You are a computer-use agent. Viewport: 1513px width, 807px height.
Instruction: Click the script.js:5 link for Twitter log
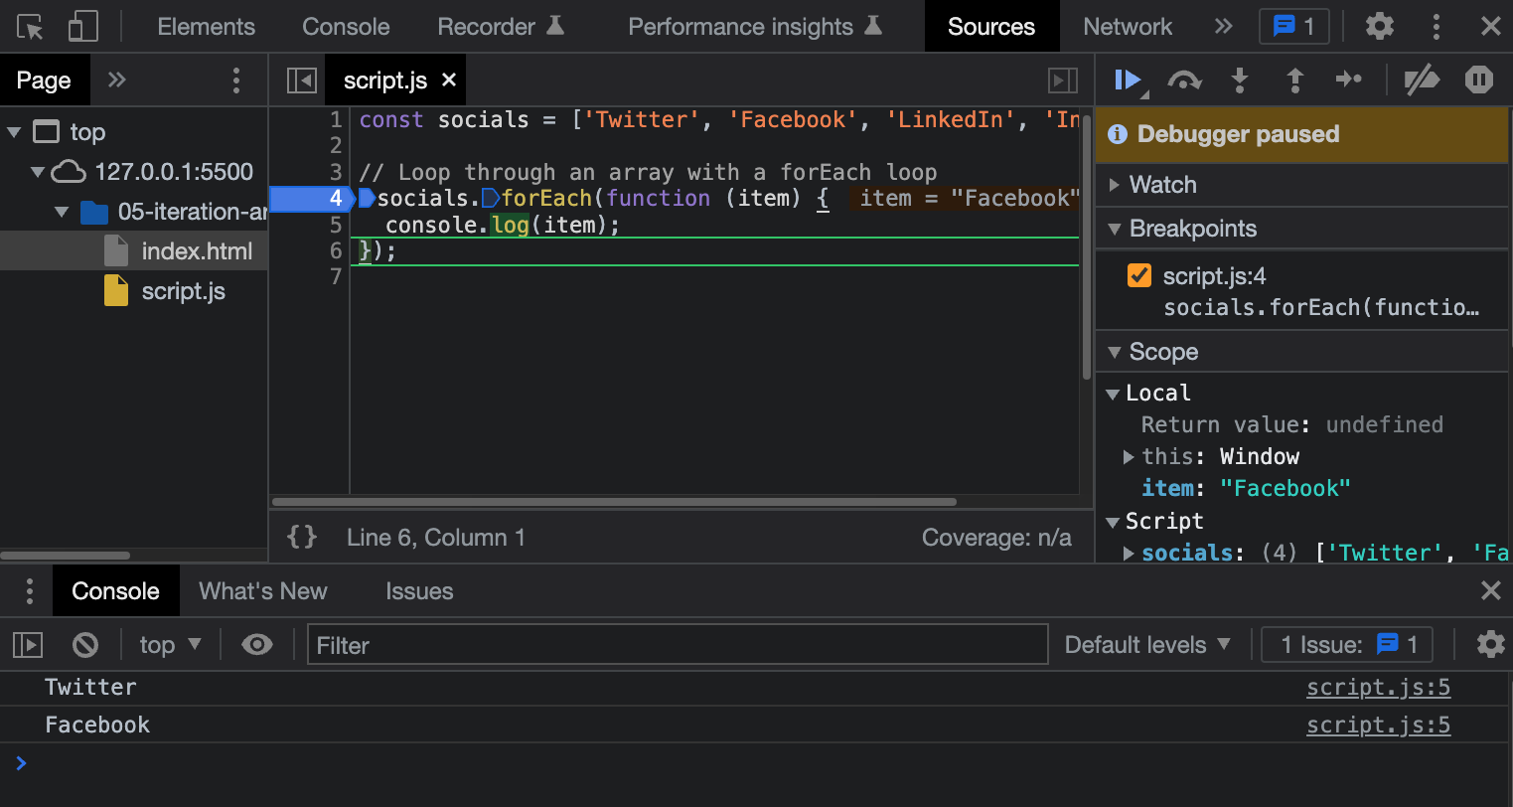(1378, 686)
